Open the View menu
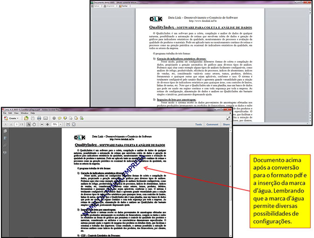The width and height of the screenshot is (314, 238). tap(17, 113)
